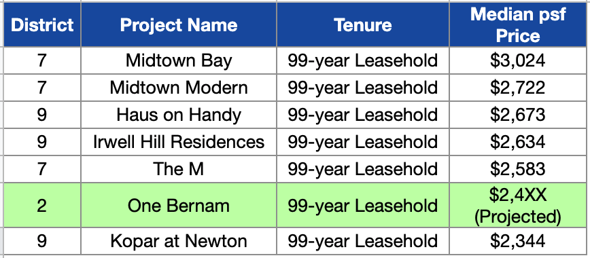The image size is (590, 258).
Task: Select the Irwell Hill Residences cell
Action: click(179, 142)
